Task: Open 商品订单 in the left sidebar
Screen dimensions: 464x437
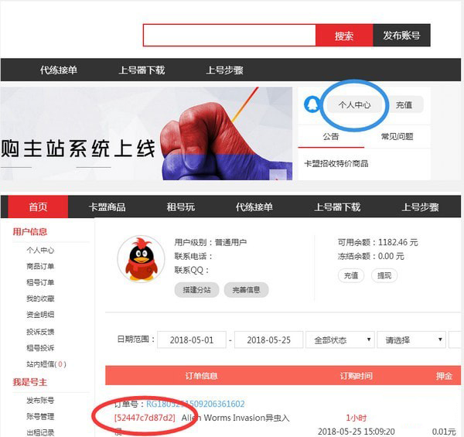Action: click(x=40, y=266)
